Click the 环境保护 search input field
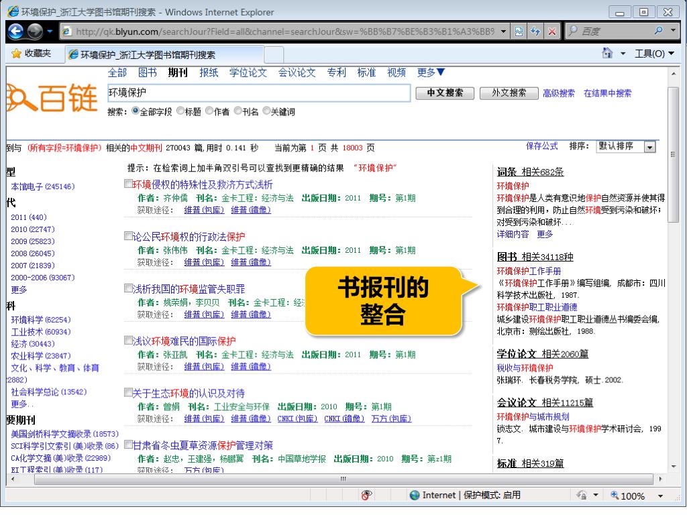The width and height of the screenshot is (687, 515). (258, 93)
